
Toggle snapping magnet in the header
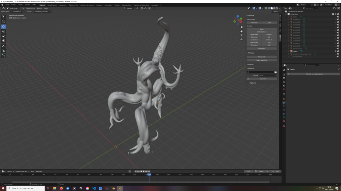click(142, 8)
